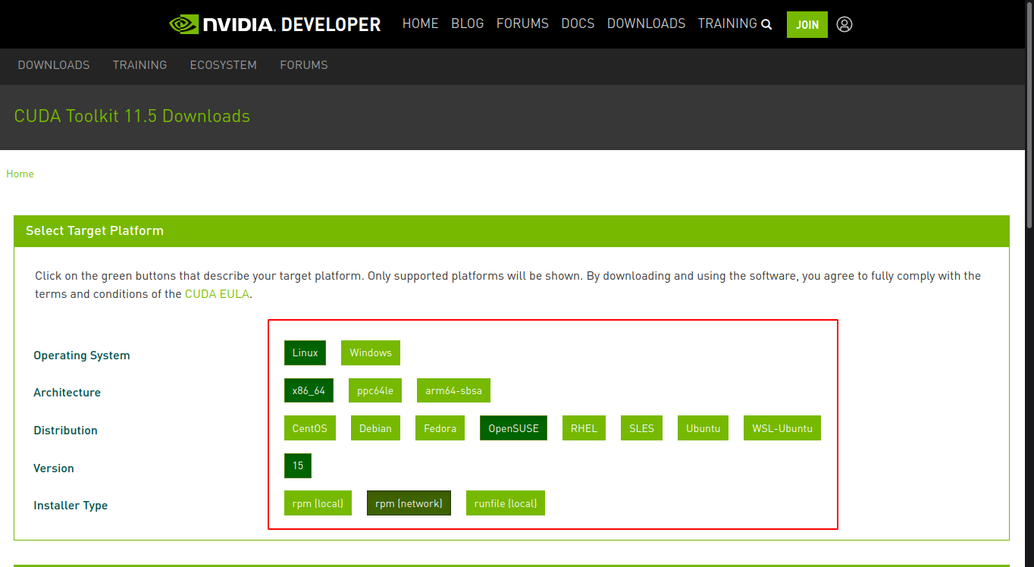Open DOWNLOADS in the black top bar

click(x=647, y=23)
